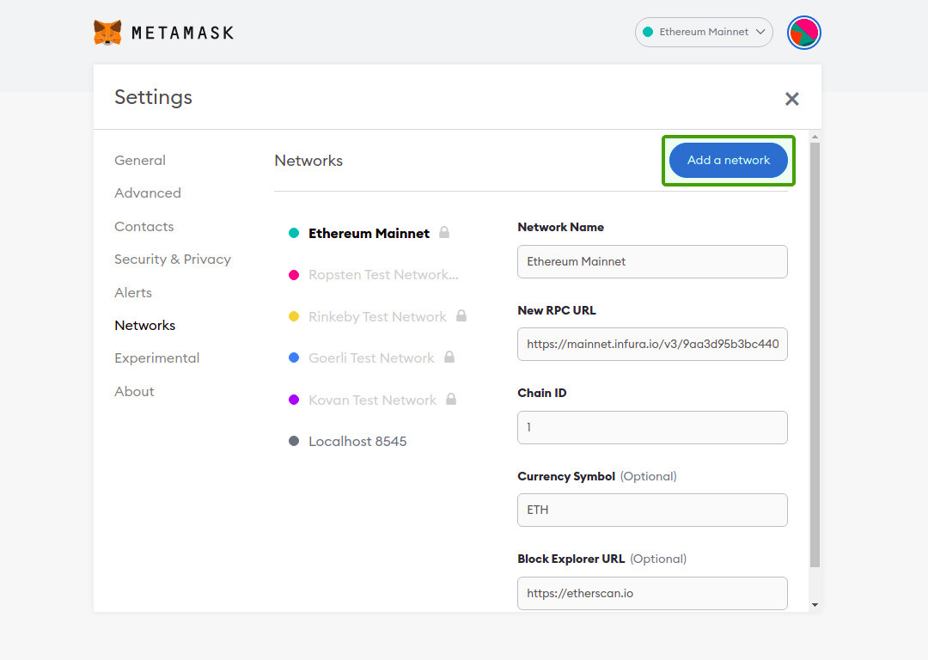Click the lock icon beside Goerli Test Network
Viewport: 928px width, 660px height.
449,357
